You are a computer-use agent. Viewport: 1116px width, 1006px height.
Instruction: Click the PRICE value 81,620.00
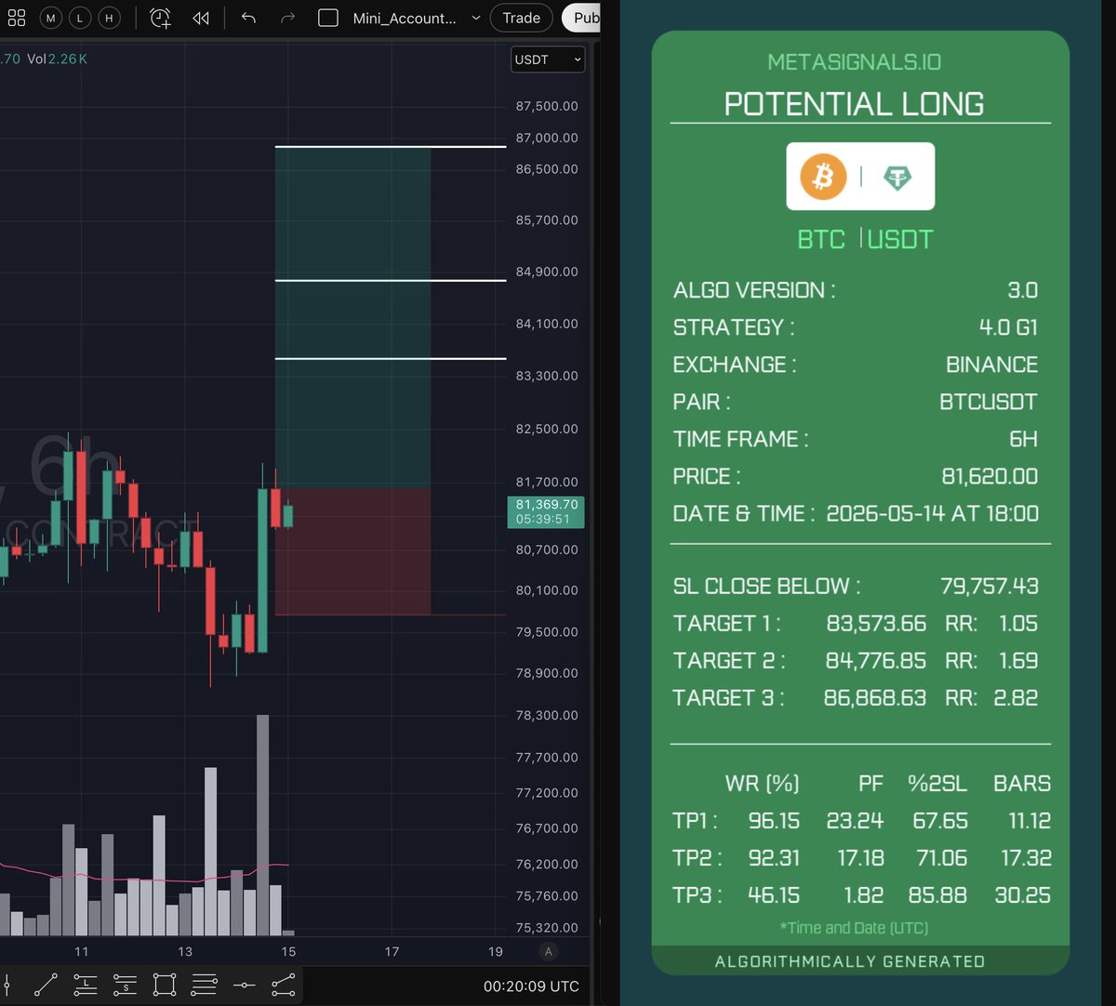tap(990, 476)
